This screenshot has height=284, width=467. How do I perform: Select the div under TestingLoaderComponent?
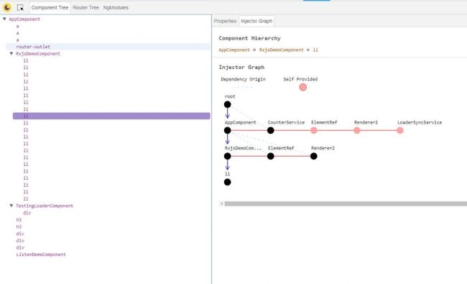(27, 213)
